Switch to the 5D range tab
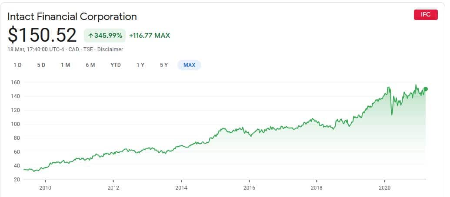Screen dimensions: 450x197 41,65
